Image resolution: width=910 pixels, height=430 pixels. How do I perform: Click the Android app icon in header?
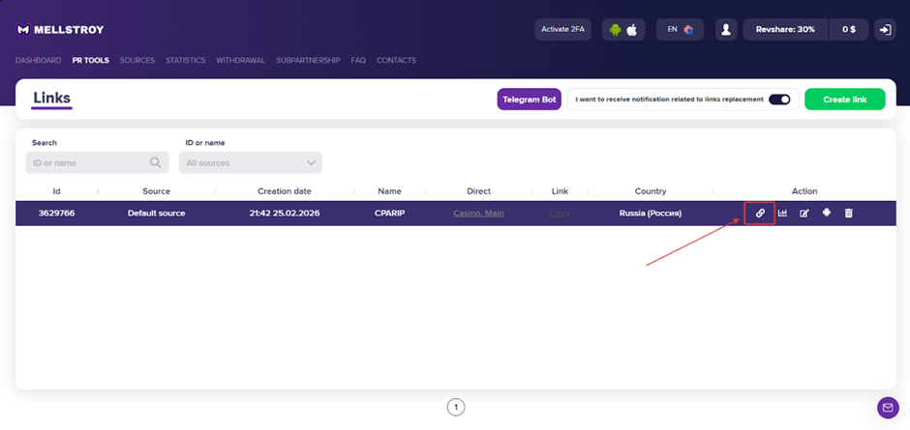click(x=614, y=30)
